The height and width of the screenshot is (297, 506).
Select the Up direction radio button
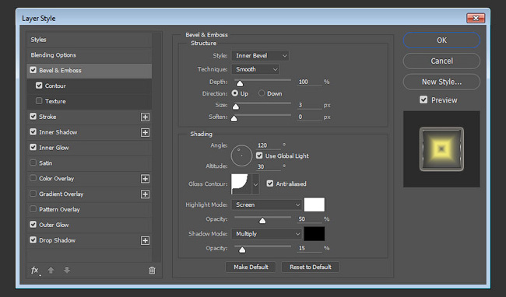pyautogui.click(x=235, y=93)
